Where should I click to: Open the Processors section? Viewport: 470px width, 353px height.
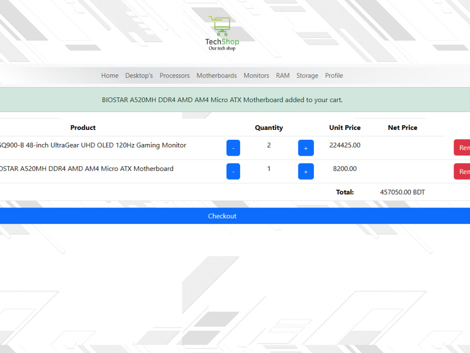[174, 75]
